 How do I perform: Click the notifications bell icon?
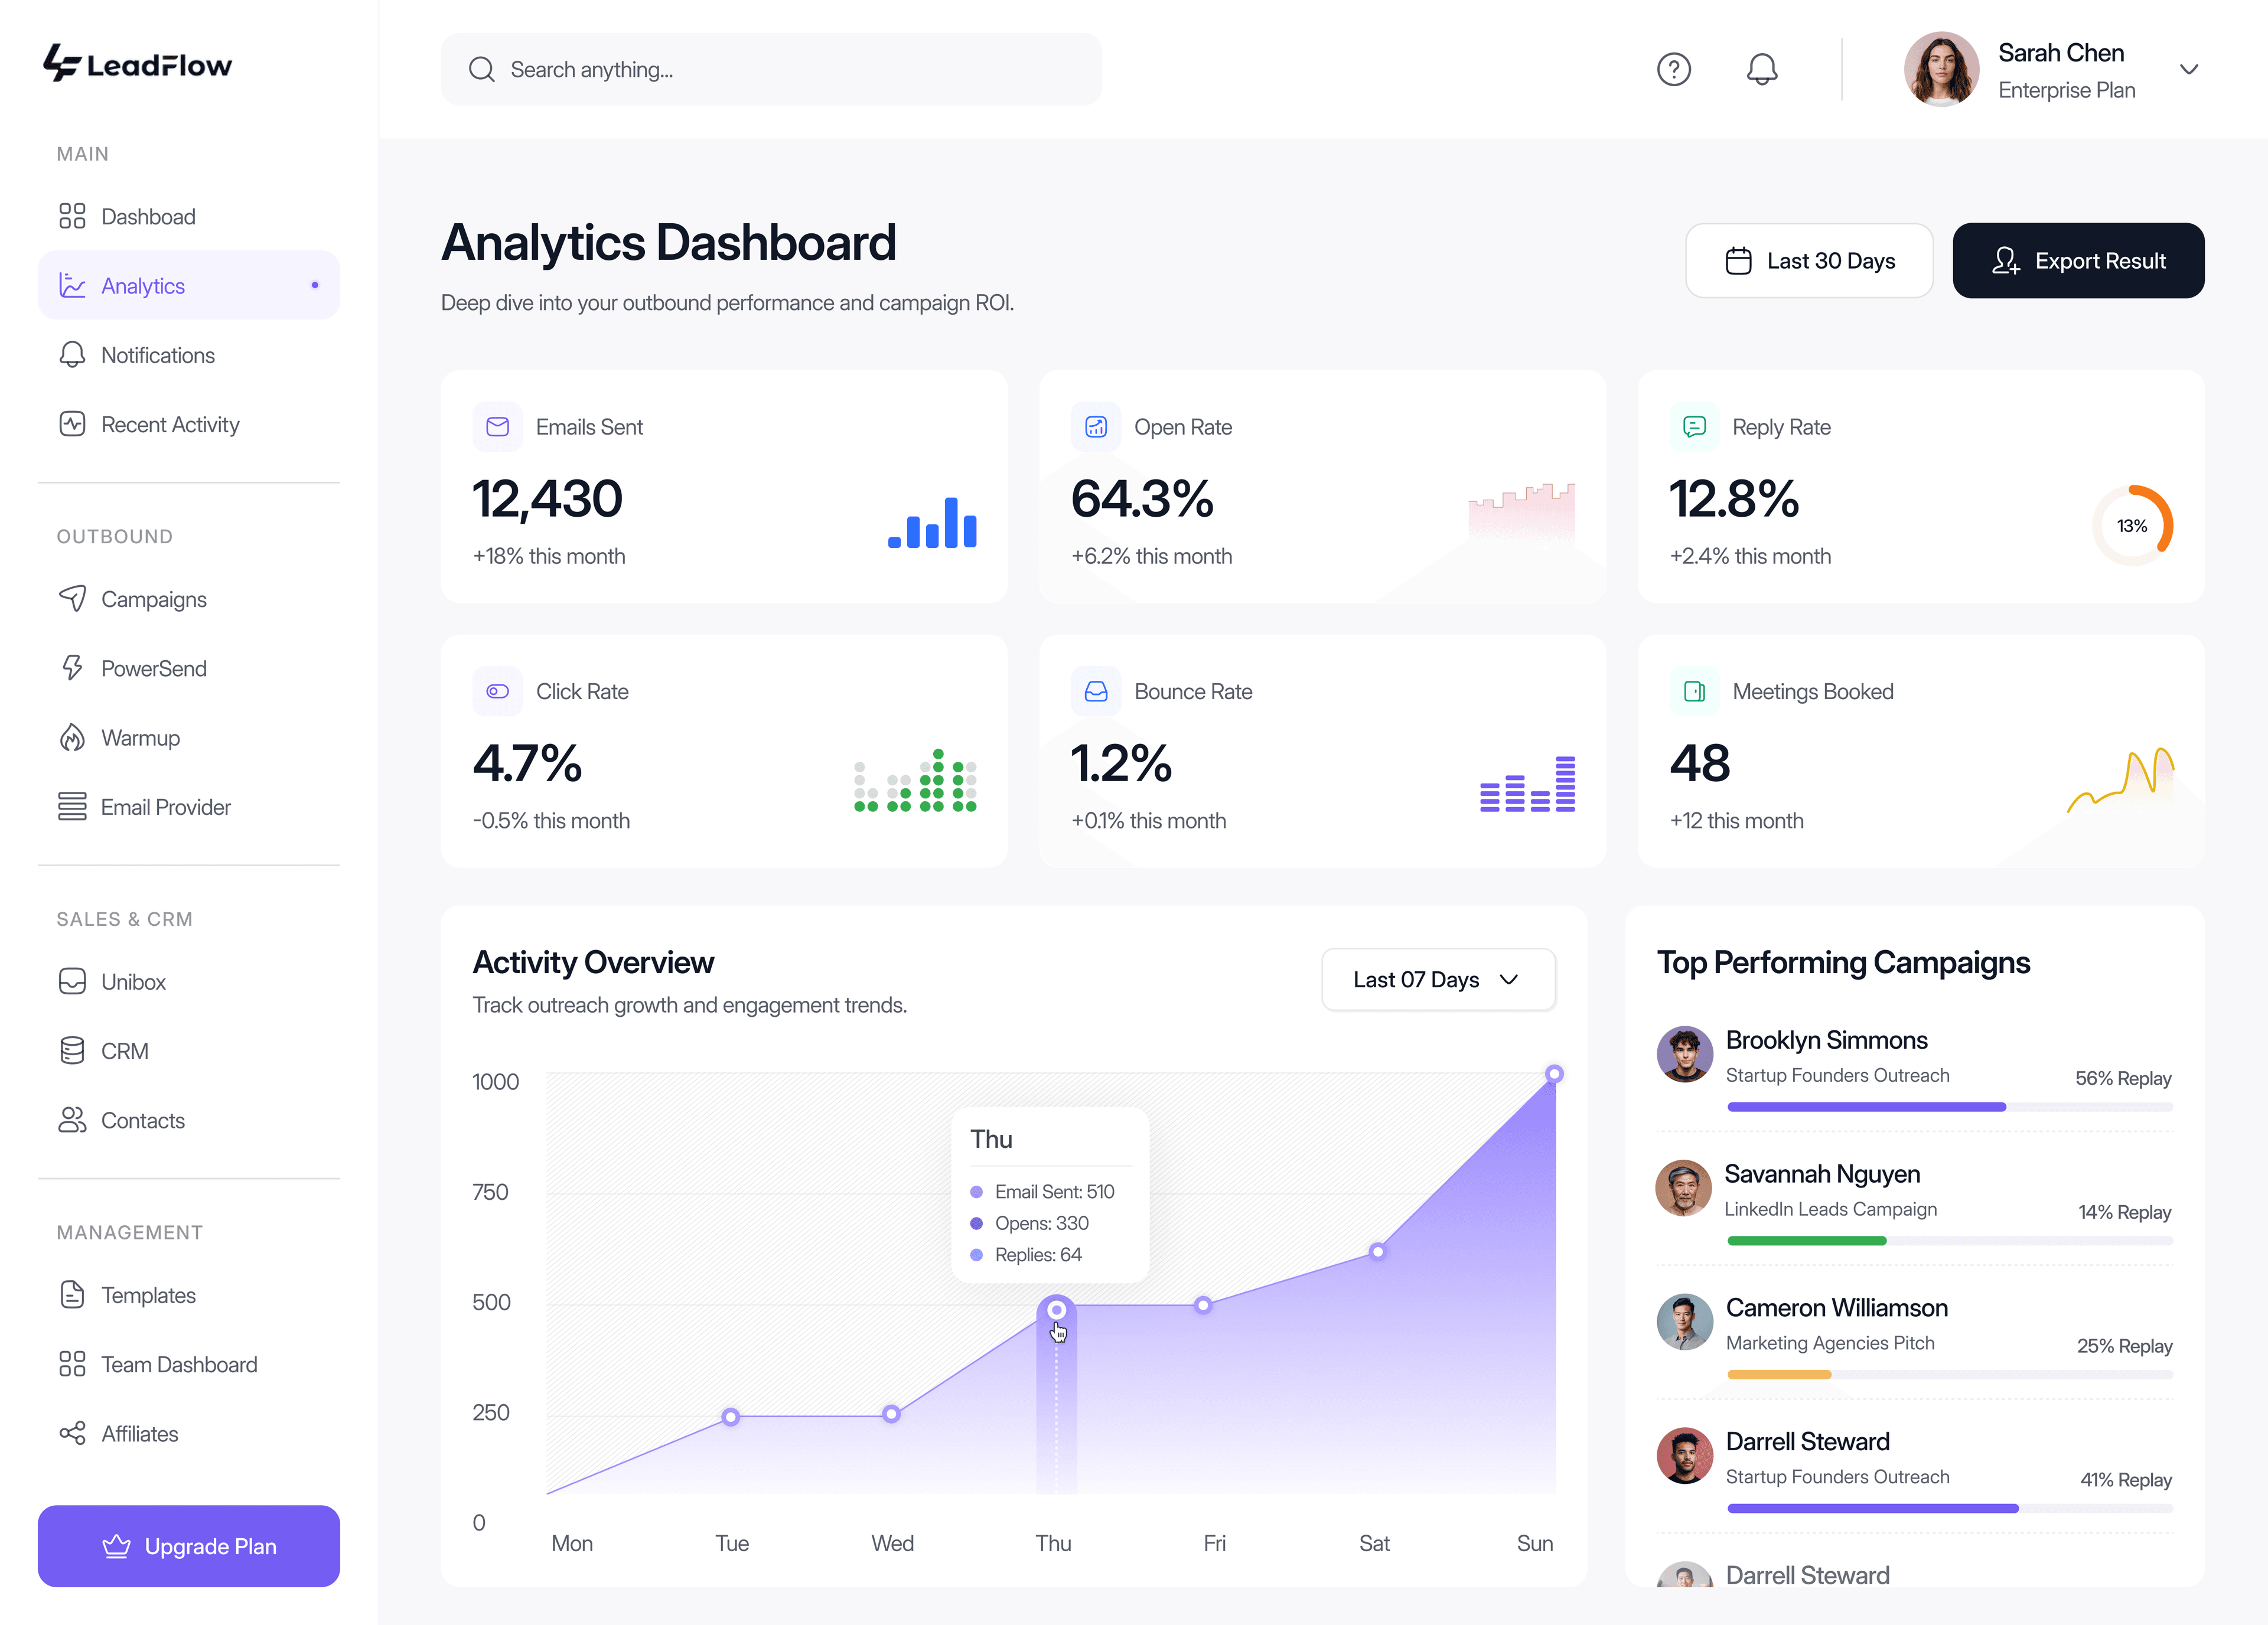pos(1762,69)
